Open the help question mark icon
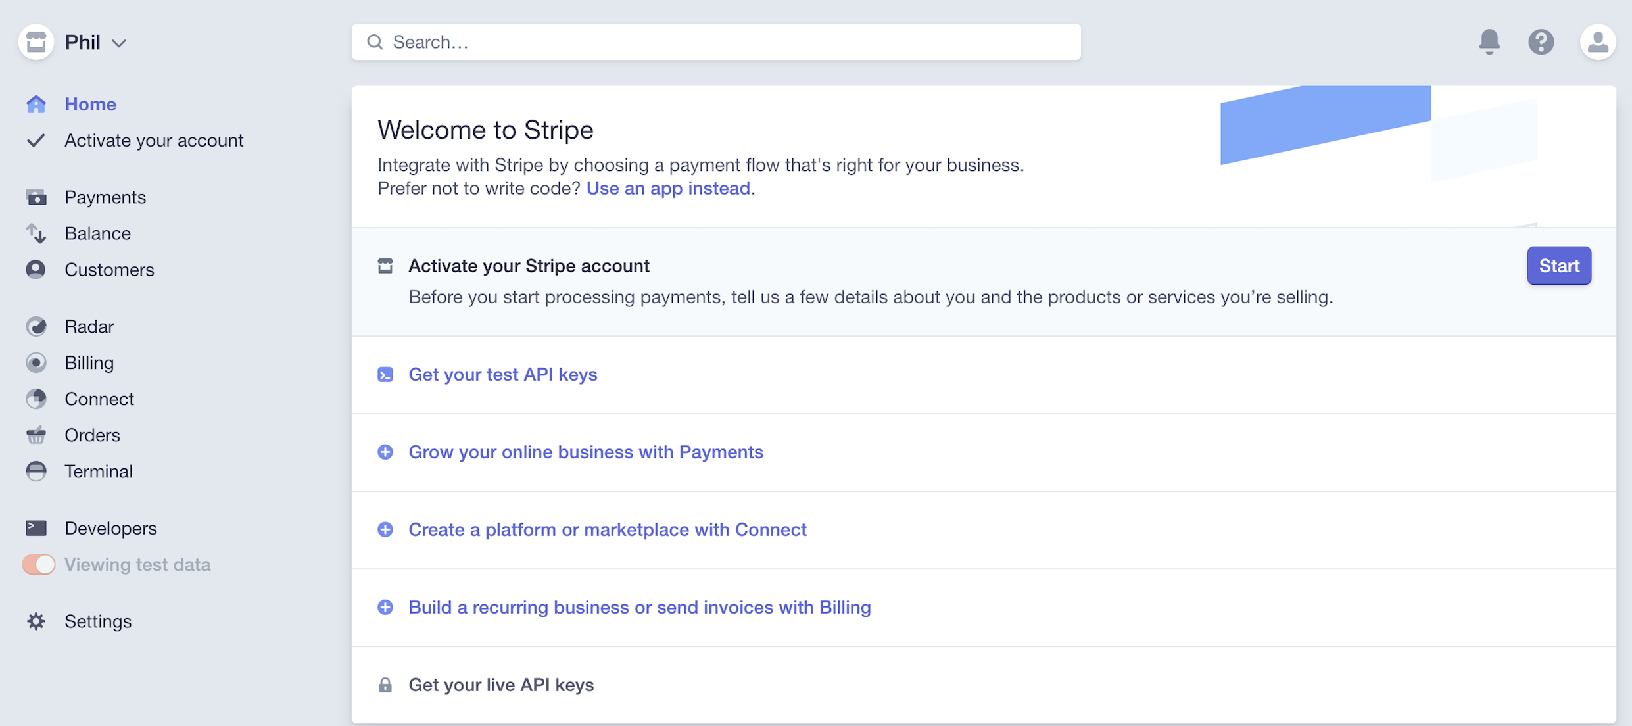The height and width of the screenshot is (726, 1632). [x=1541, y=42]
